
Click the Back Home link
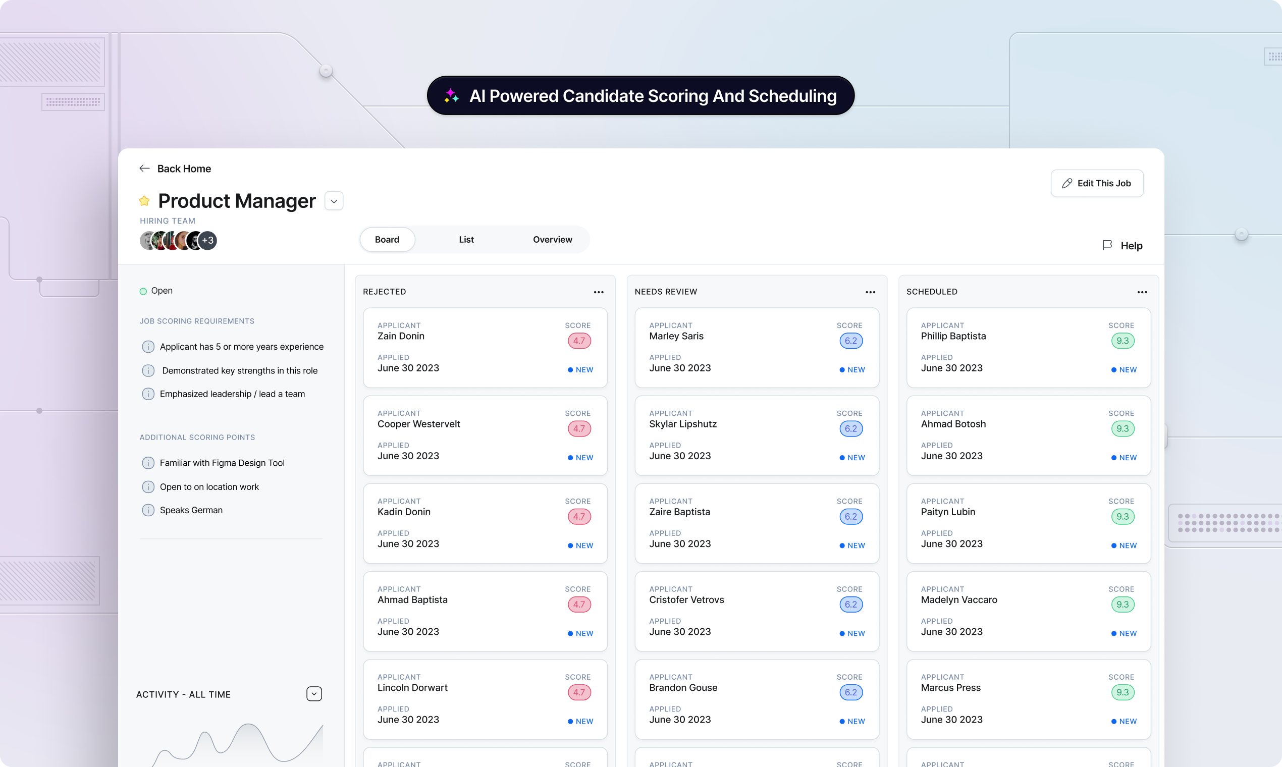coord(184,169)
